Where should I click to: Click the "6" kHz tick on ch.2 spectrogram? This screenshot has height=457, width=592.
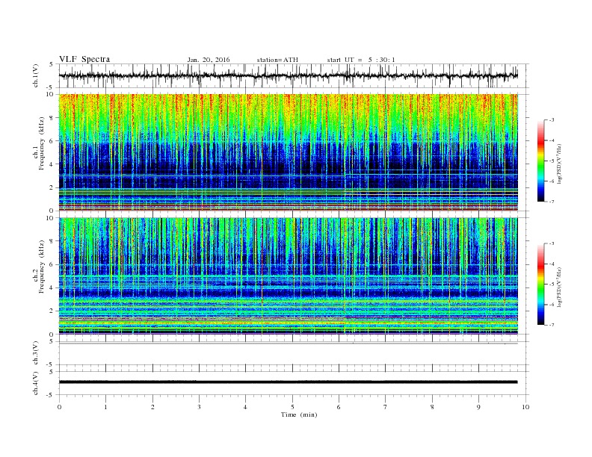[52, 264]
